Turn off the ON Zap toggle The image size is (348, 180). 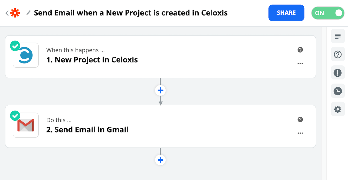[x=328, y=13]
